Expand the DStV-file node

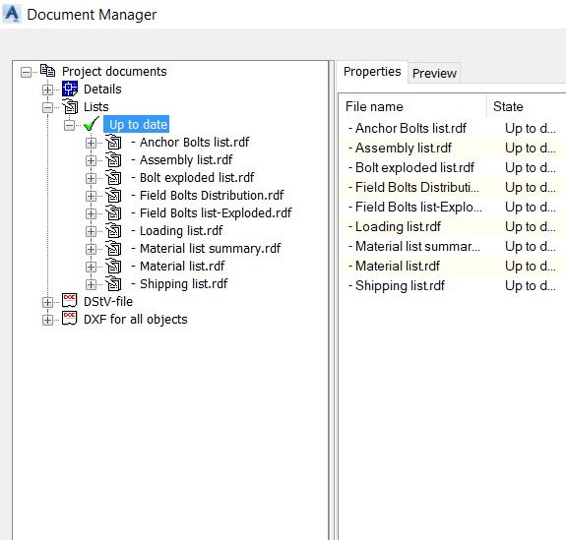pyautogui.click(x=47, y=302)
